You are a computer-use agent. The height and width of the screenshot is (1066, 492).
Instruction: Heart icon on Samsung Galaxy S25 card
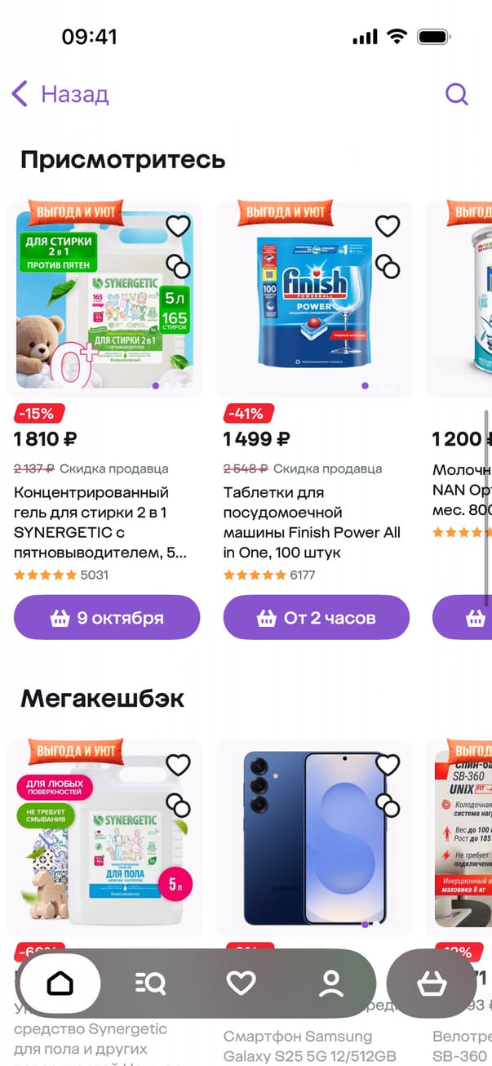click(388, 765)
